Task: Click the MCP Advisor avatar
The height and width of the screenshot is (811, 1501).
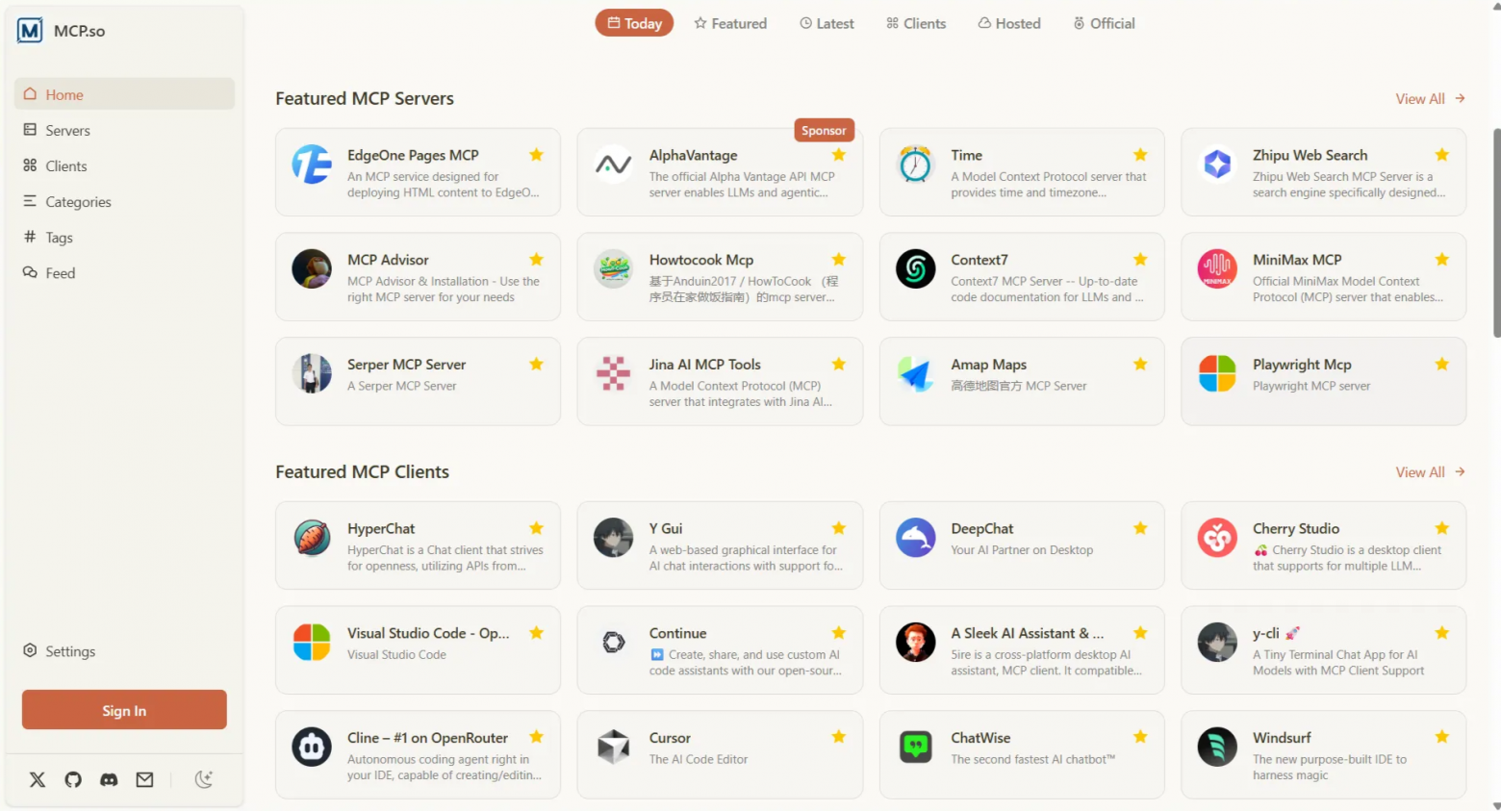Action: click(x=312, y=269)
